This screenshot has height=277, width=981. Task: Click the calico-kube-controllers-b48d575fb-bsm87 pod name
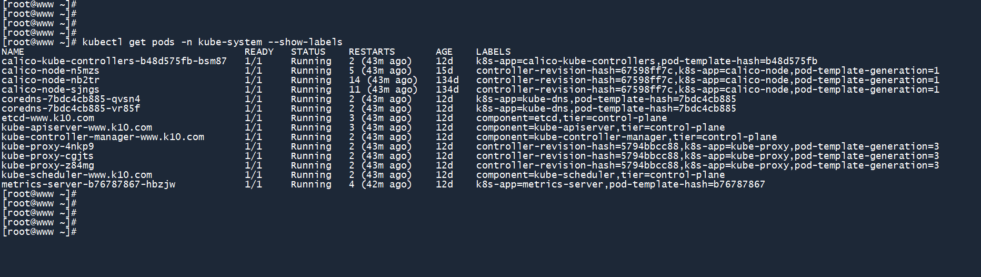(x=114, y=61)
